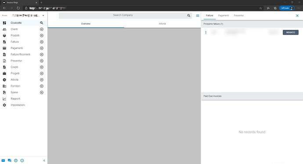Collapse the left navigation with chevron
This screenshot has height=164, width=303.
tap(44, 160)
